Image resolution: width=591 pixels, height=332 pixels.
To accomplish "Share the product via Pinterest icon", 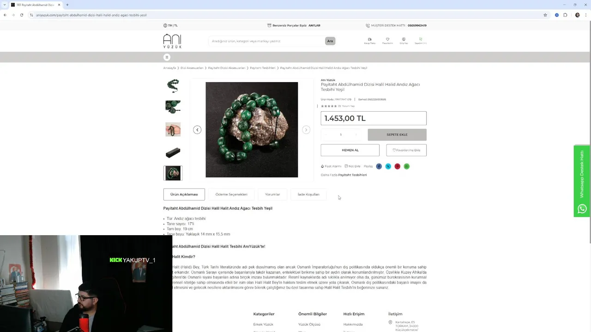I will (x=397, y=166).
